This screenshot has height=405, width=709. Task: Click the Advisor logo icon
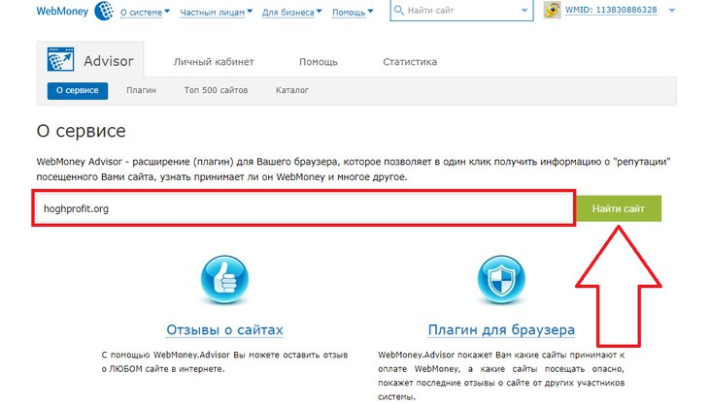coord(60,59)
